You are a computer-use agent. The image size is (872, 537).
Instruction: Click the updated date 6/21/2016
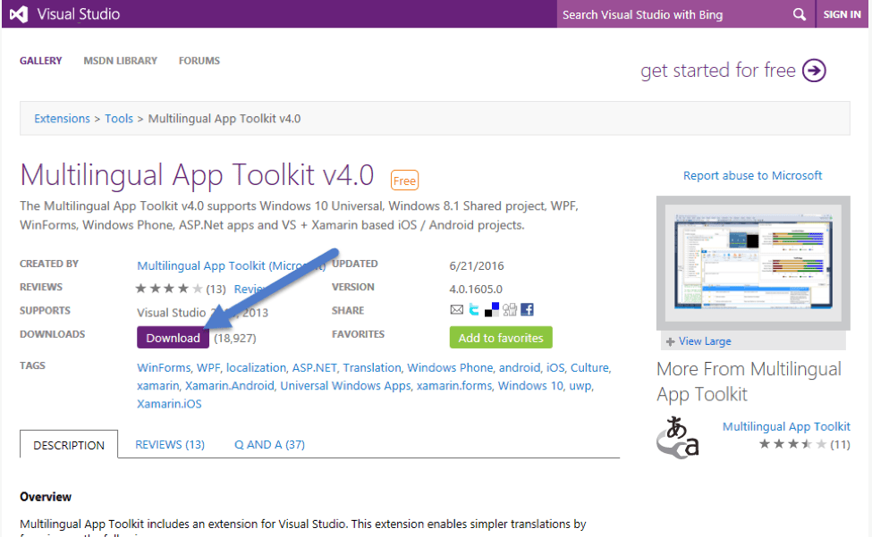477,266
